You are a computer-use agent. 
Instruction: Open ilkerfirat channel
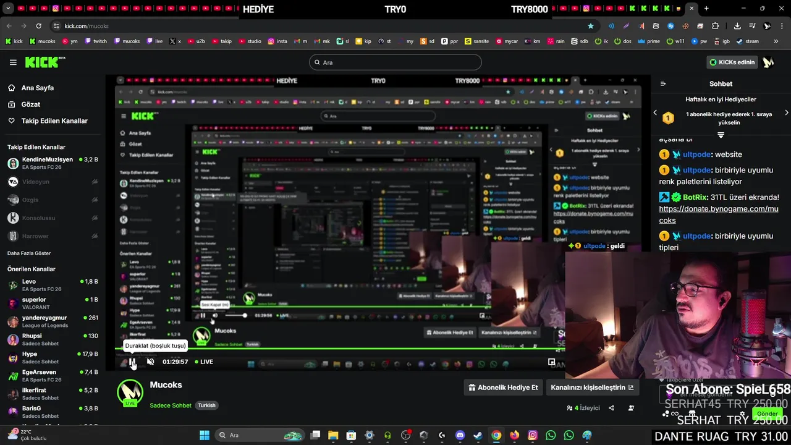53,394
